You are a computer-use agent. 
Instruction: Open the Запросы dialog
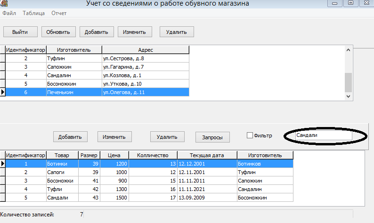(212, 137)
